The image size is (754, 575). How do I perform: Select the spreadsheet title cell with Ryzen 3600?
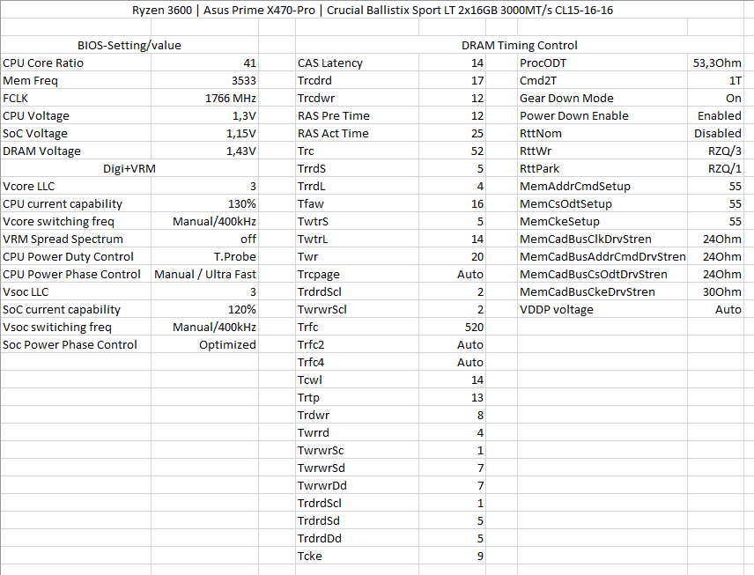[x=373, y=10]
